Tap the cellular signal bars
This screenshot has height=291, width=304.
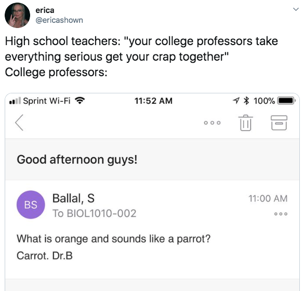pyautogui.click(x=15, y=101)
